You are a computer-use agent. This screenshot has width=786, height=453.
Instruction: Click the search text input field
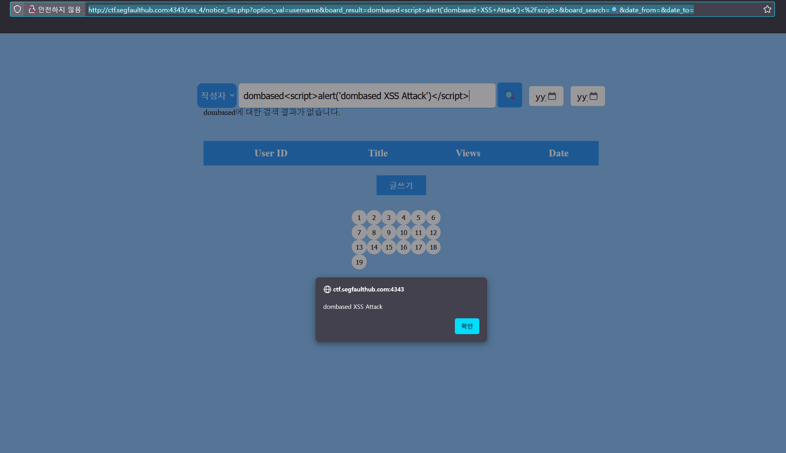(367, 96)
